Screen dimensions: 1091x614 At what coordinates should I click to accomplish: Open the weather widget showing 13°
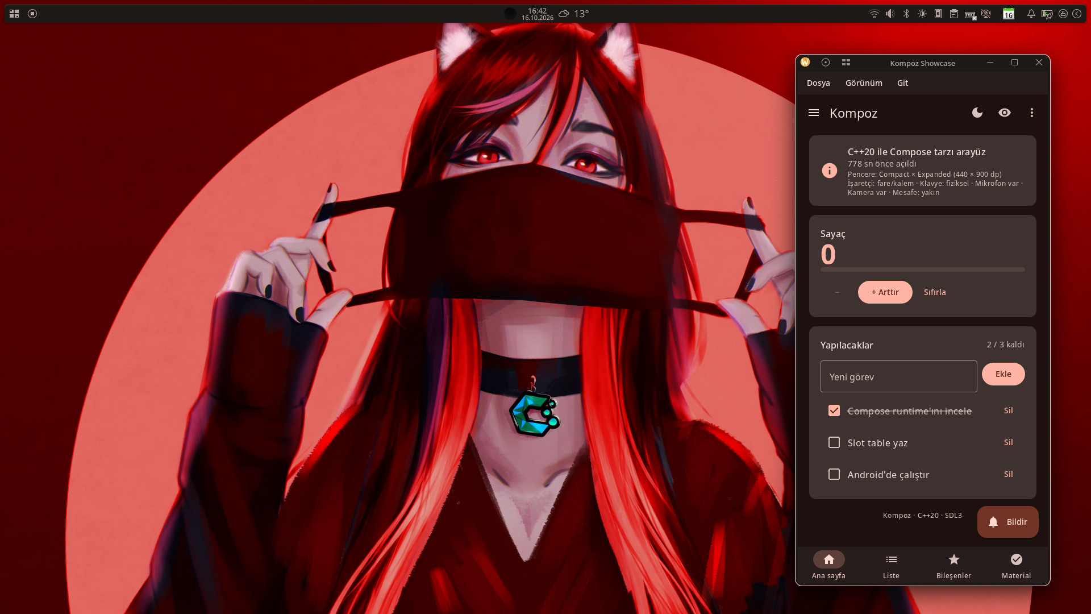(x=573, y=14)
